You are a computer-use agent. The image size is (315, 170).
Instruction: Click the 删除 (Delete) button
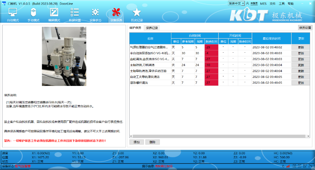tap(152, 142)
